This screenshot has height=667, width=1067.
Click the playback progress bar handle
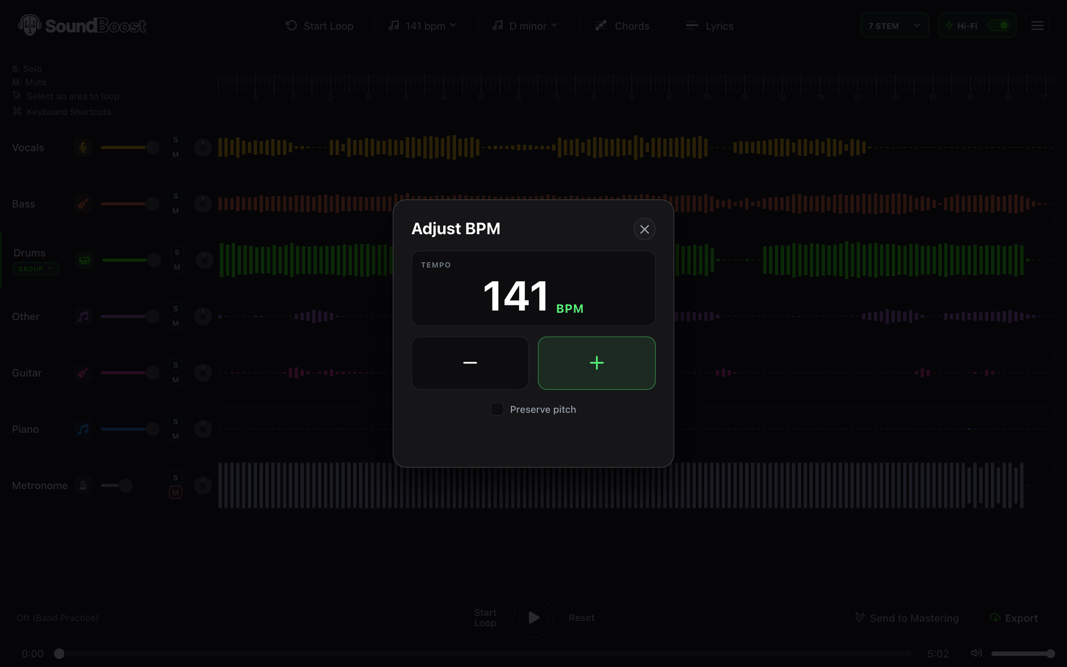[59, 654]
